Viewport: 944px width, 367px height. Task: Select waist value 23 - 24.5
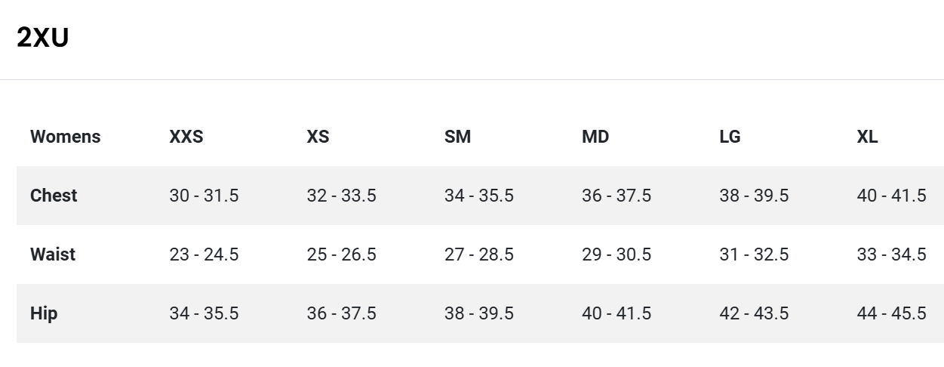tap(204, 254)
